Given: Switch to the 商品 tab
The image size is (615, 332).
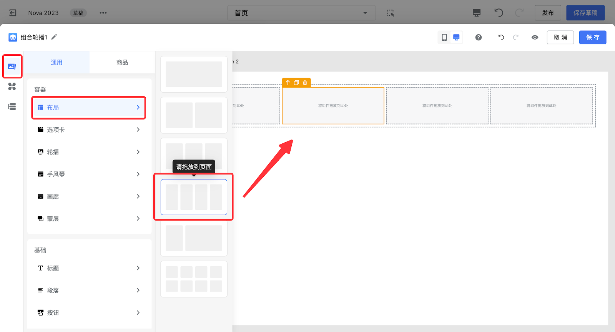Looking at the screenshot, I should pyautogui.click(x=122, y=62).
